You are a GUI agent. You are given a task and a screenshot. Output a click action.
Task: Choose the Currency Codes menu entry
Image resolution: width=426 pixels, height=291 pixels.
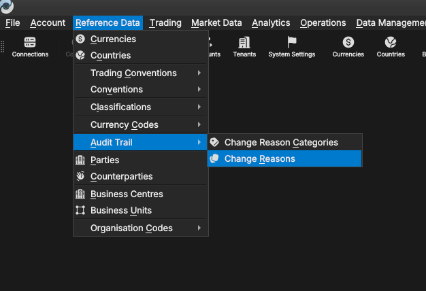pyautogui.click(x=140, y=124)
